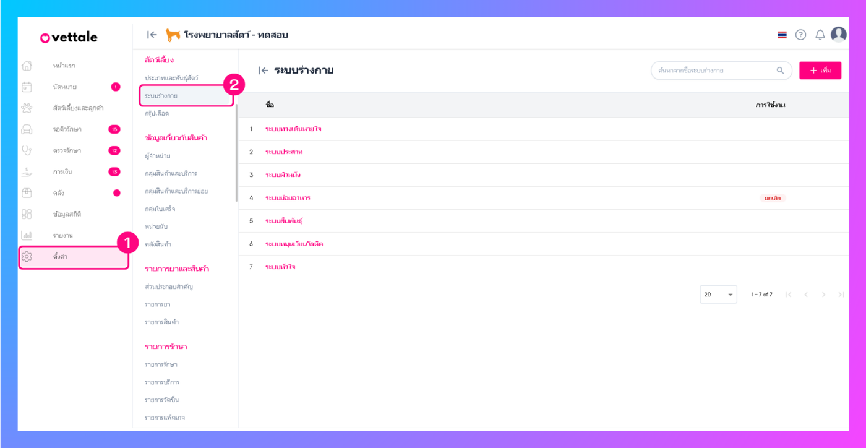Go to the next page of results
This screenshot has width=866, height=448.
823,295
